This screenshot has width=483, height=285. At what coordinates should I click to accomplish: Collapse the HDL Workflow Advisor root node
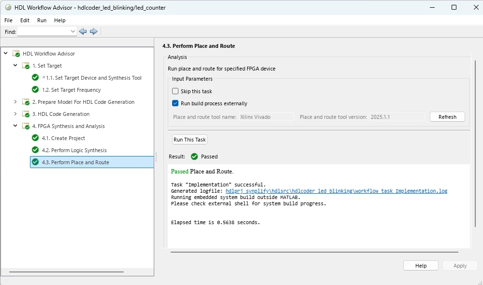point(5,53)
